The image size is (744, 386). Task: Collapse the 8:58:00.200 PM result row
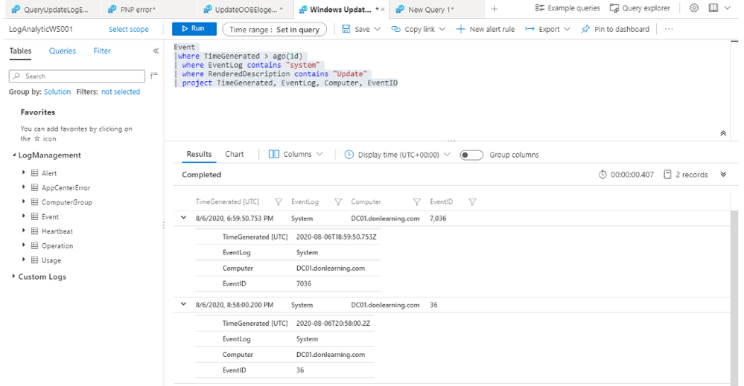point(183,304)
